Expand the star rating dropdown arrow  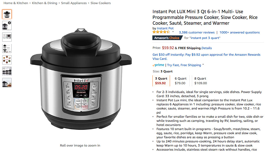tap(173, 32)
